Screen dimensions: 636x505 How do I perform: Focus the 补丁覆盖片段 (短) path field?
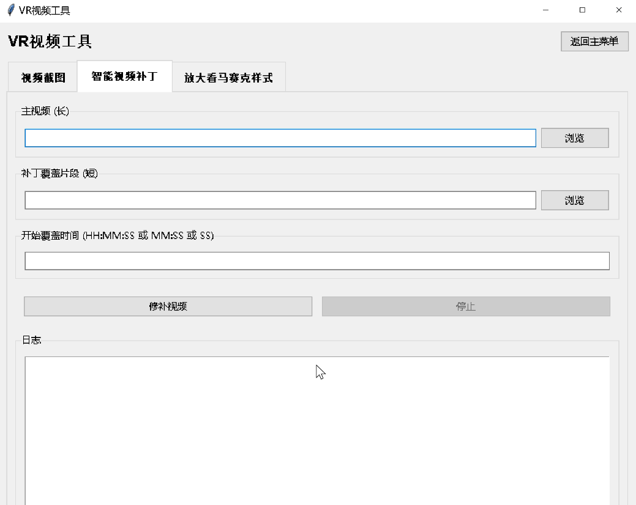coord(280,201)
